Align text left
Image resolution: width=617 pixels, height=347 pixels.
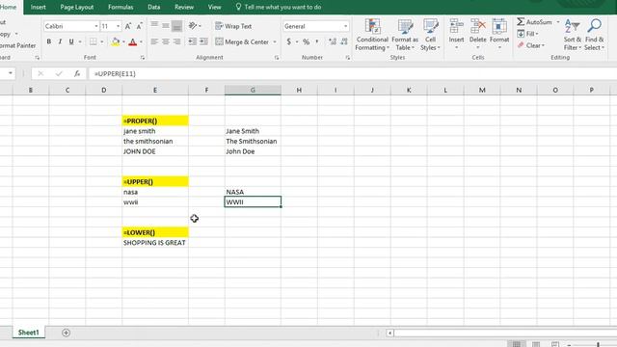tap(154, 41)
